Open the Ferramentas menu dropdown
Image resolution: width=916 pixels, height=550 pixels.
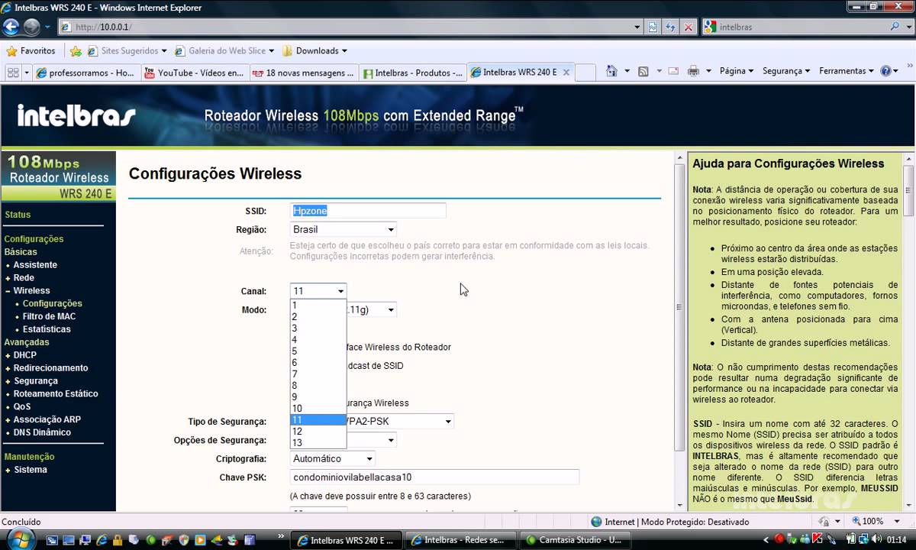[x=847, y=71]
